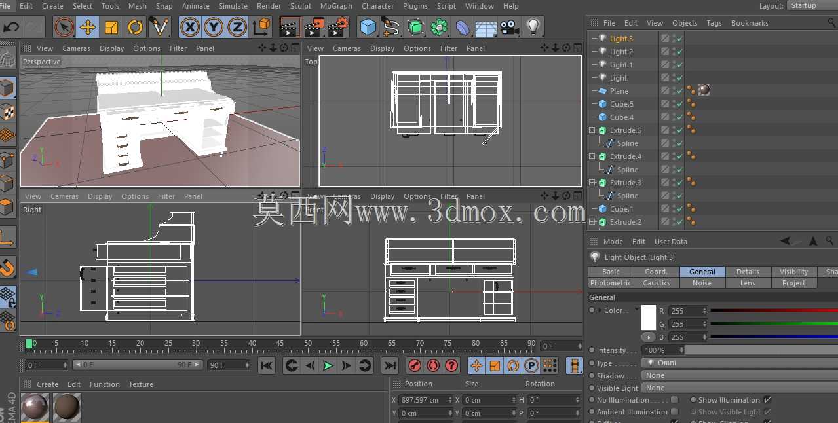Switch to the Photometric tab
The height and width of the screenshot is (423, 838).
[x=611, y=283]
